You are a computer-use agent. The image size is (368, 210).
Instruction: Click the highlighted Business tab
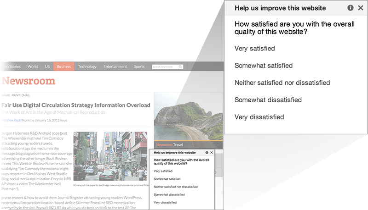pyautogui.click(x=63, y=66)
